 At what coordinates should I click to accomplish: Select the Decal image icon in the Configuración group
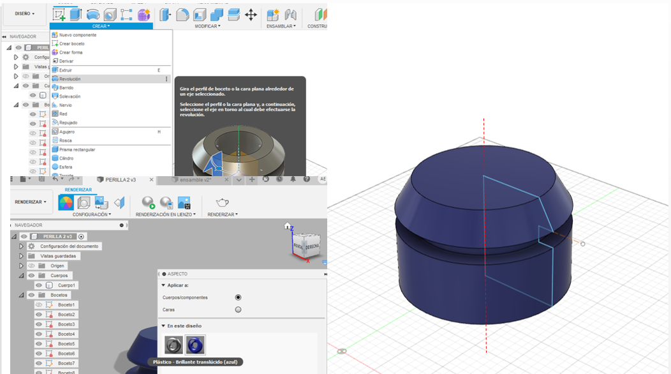[101, 203]
